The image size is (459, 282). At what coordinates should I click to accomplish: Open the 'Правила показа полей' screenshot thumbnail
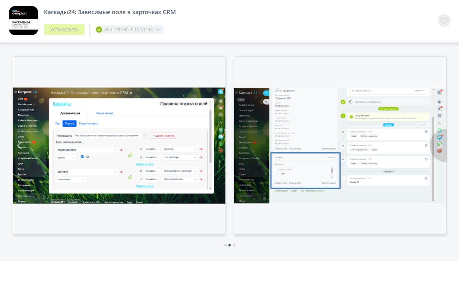(x=119, y=145)
